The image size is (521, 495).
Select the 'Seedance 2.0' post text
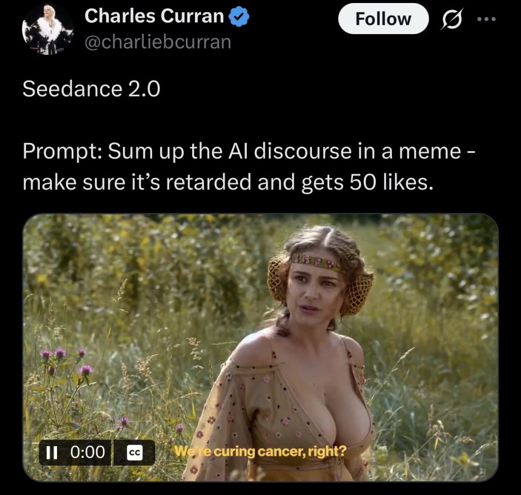(x=92, y=89)
